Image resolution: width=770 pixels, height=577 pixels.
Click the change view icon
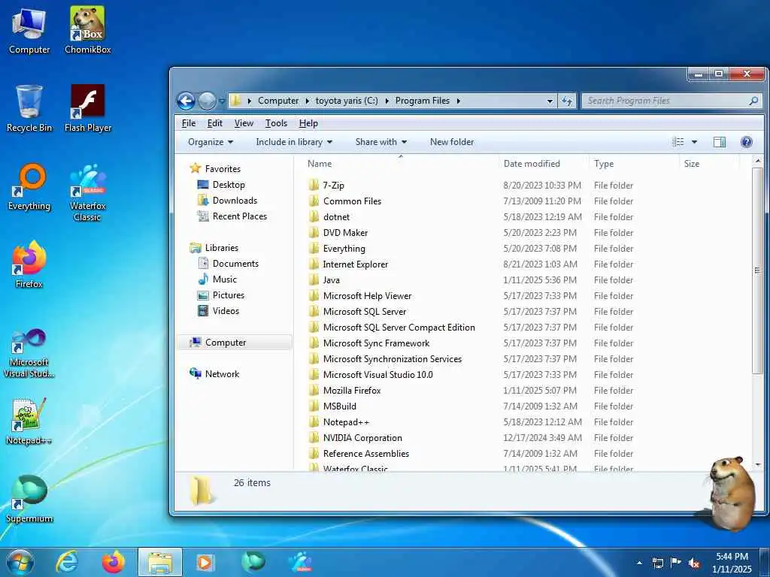point(678,142)
